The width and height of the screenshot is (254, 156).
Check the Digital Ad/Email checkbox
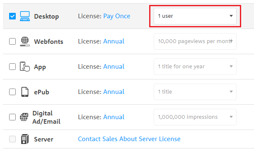click(12, 117)
